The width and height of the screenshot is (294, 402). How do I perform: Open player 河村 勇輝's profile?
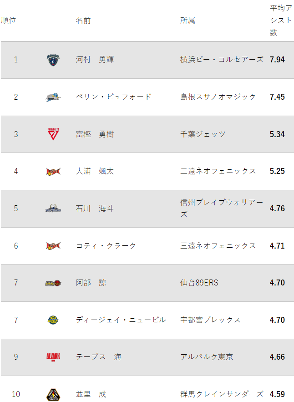pos(95,60)
